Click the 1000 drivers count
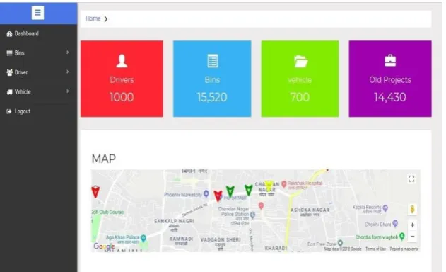This screenshot has height=272, width=446. click(122, 97)
